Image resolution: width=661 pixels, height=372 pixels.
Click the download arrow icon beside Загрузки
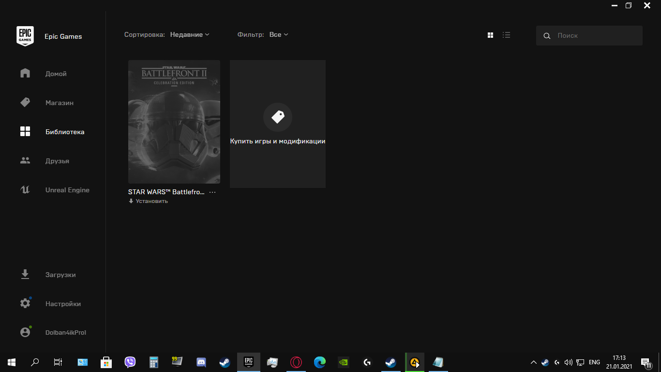(x=25, y=275)
